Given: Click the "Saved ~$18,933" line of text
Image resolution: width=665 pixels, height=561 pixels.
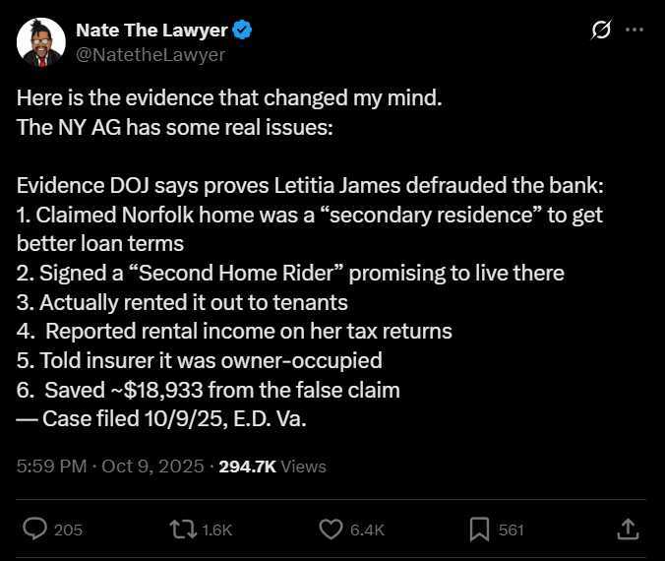Looking at the screenshot, I should [209, 390].
